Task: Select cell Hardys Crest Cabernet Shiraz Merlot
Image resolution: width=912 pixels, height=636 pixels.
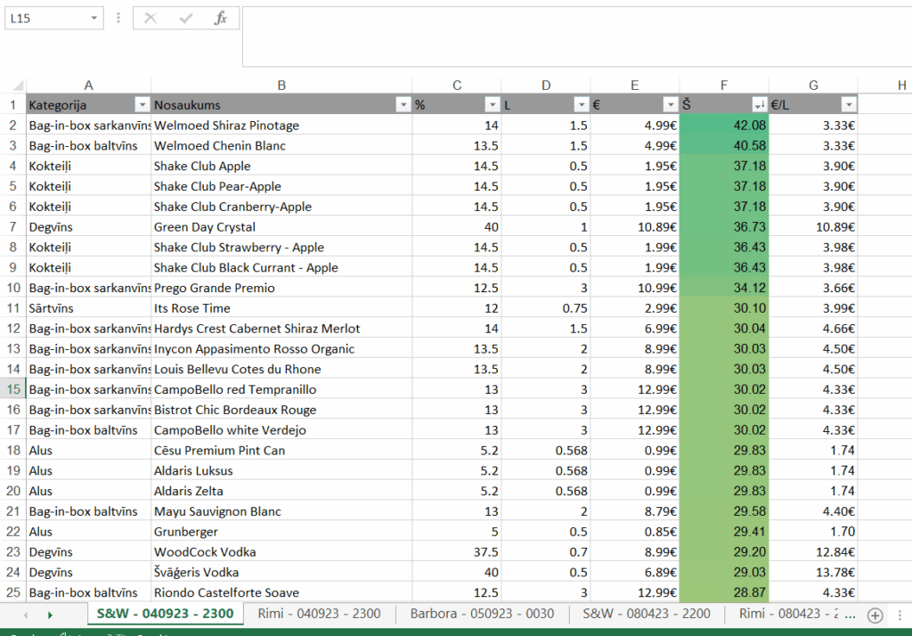Action: click(x=281, y=328)
